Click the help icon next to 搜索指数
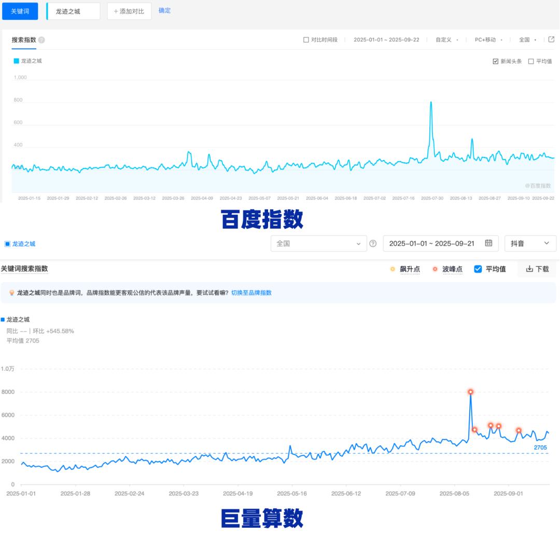Viewport: 560px width, 534px height. [41, 40]
